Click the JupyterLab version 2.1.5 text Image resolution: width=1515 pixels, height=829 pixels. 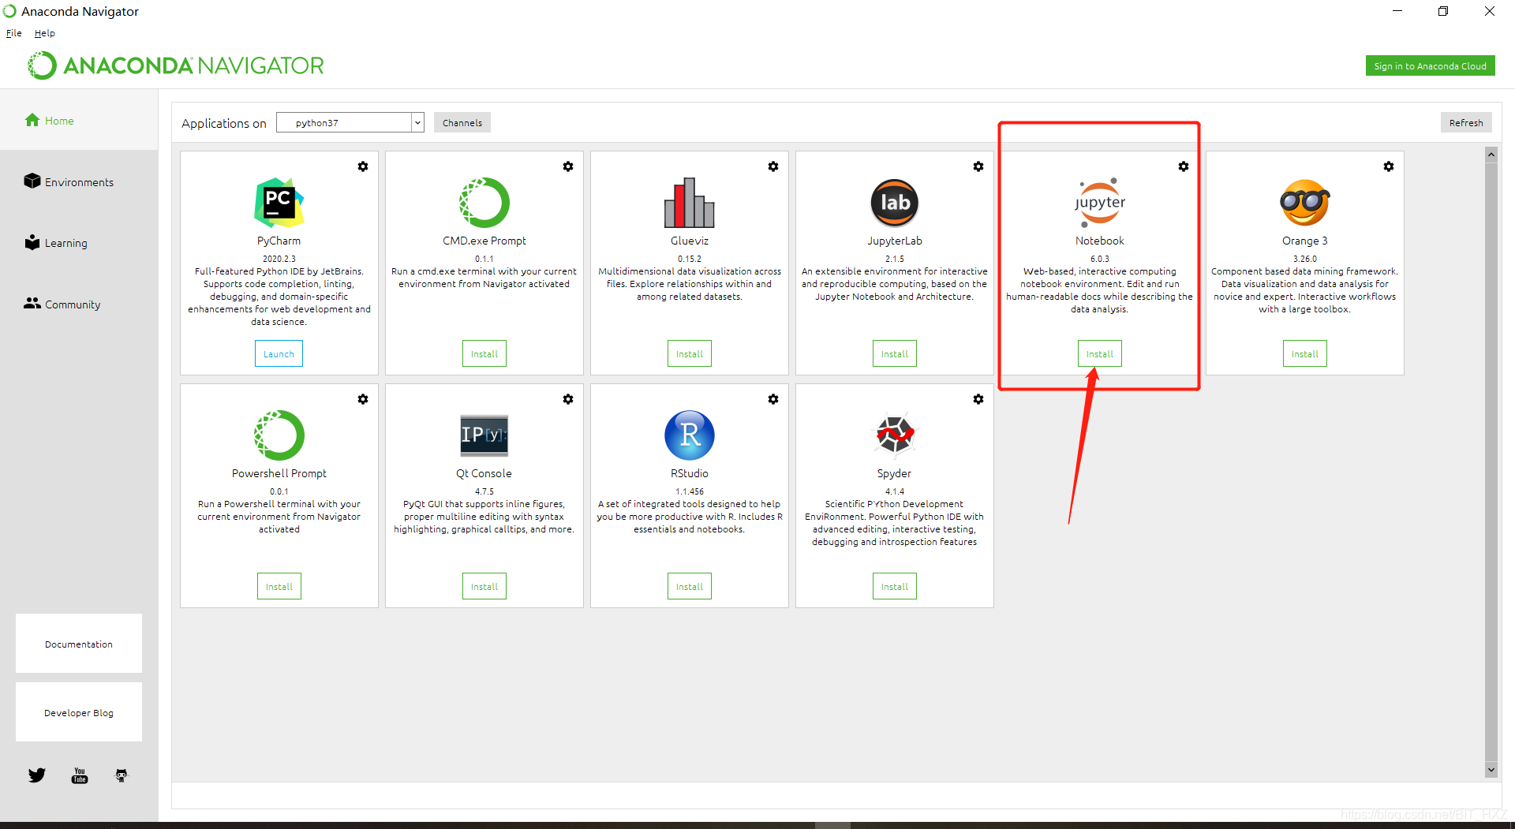pyautogui.click(x=895, y=259)
